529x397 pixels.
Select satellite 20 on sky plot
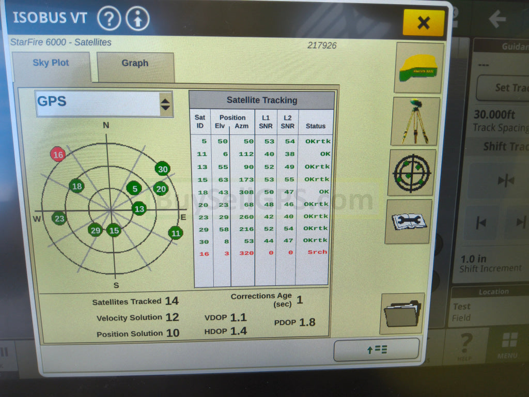click(x=161, y=189)
